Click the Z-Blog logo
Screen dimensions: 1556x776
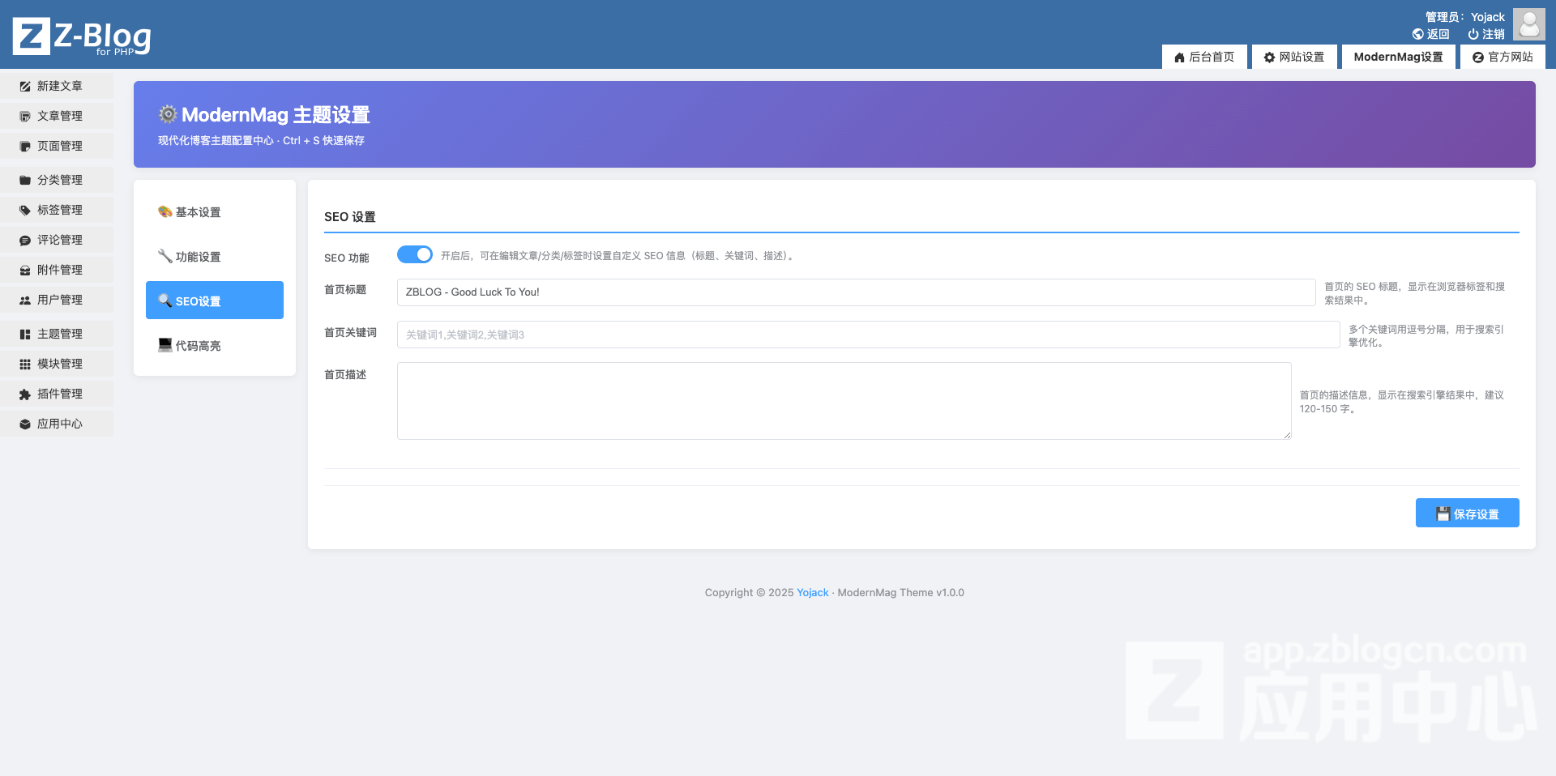coord(82,36)
